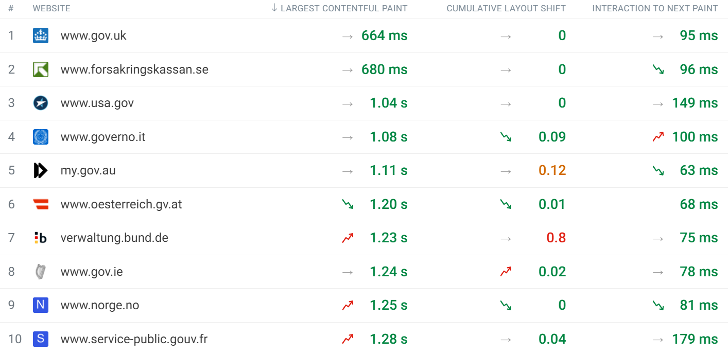Click the 1.04 s LCP value
The height and width of the screenshot is (354, 728).
389,103
